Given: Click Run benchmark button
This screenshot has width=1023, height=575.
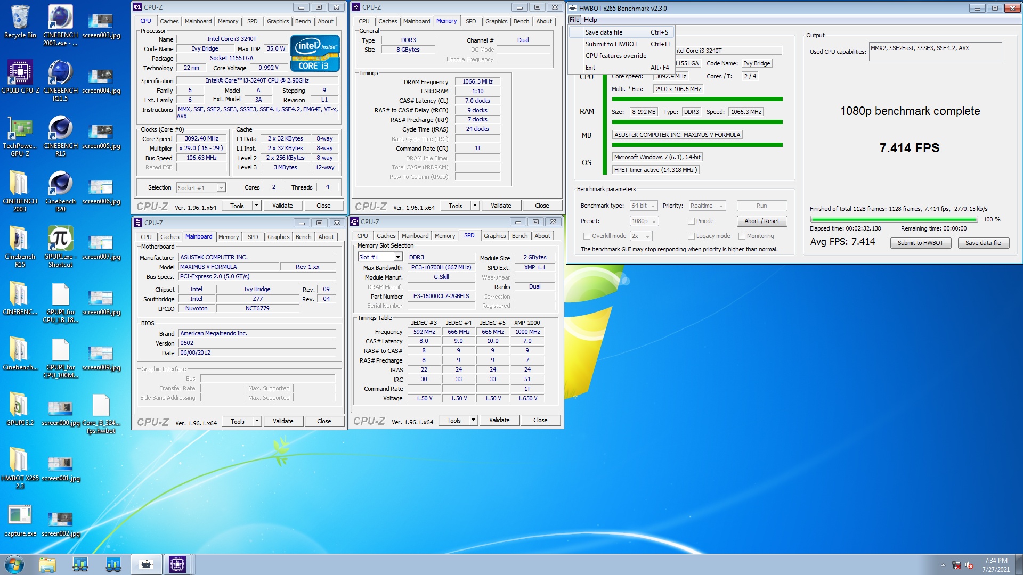Looking at the screenshot, I should coord(762,206).
